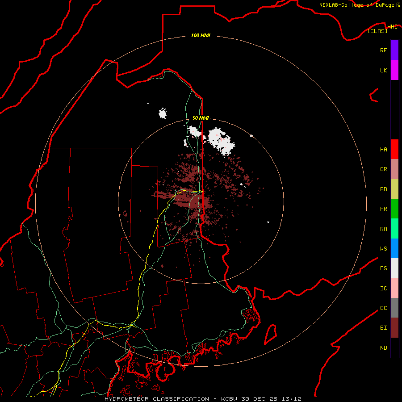Click the 13:12 time stamp

tap(293, 399)
